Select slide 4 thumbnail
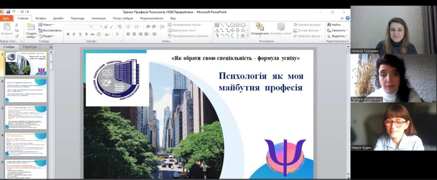437x180 pixels. (26, 144)
